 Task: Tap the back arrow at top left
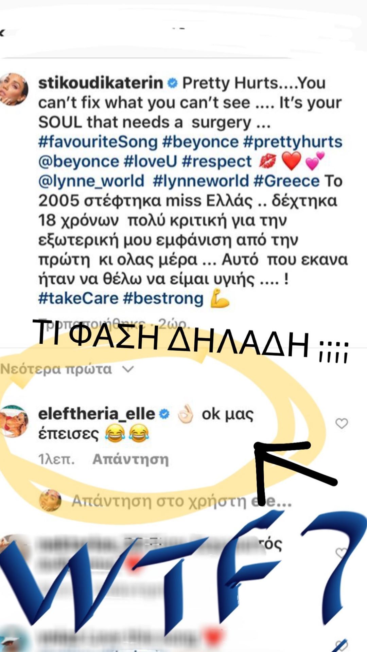(3, 33)
